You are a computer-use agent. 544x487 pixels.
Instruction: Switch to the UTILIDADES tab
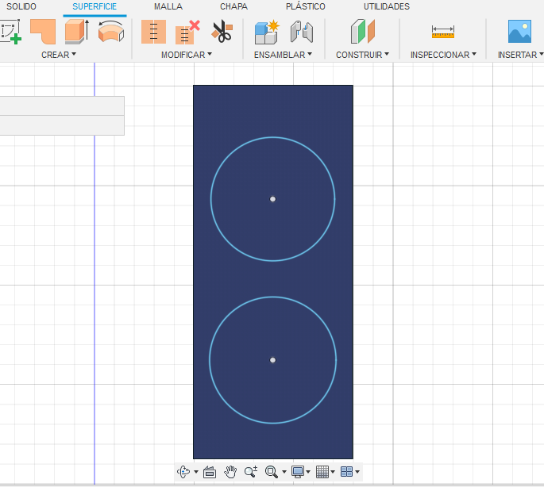(387, 6)
